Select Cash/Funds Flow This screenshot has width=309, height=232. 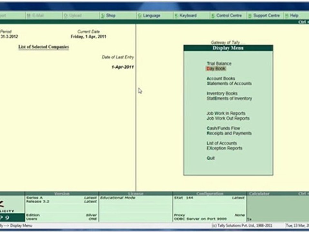pos(223,128)
